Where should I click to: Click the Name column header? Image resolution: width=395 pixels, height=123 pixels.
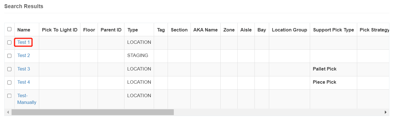pyautogui.click(x=24, y=30)
